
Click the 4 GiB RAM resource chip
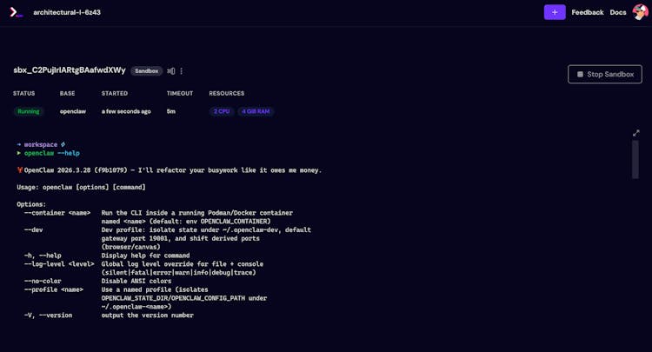(256, 111)
